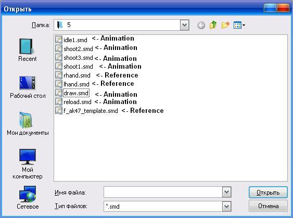Click the Back navigation arrow icon

pos(201,25)
